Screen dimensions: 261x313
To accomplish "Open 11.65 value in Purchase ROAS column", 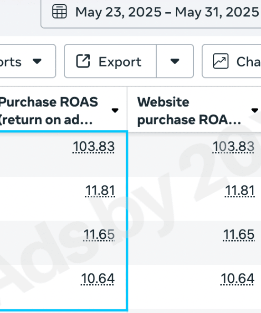I will (99, 235).
